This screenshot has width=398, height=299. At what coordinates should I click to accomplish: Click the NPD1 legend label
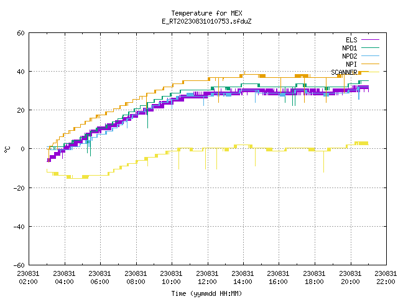(x=349, y=48)
